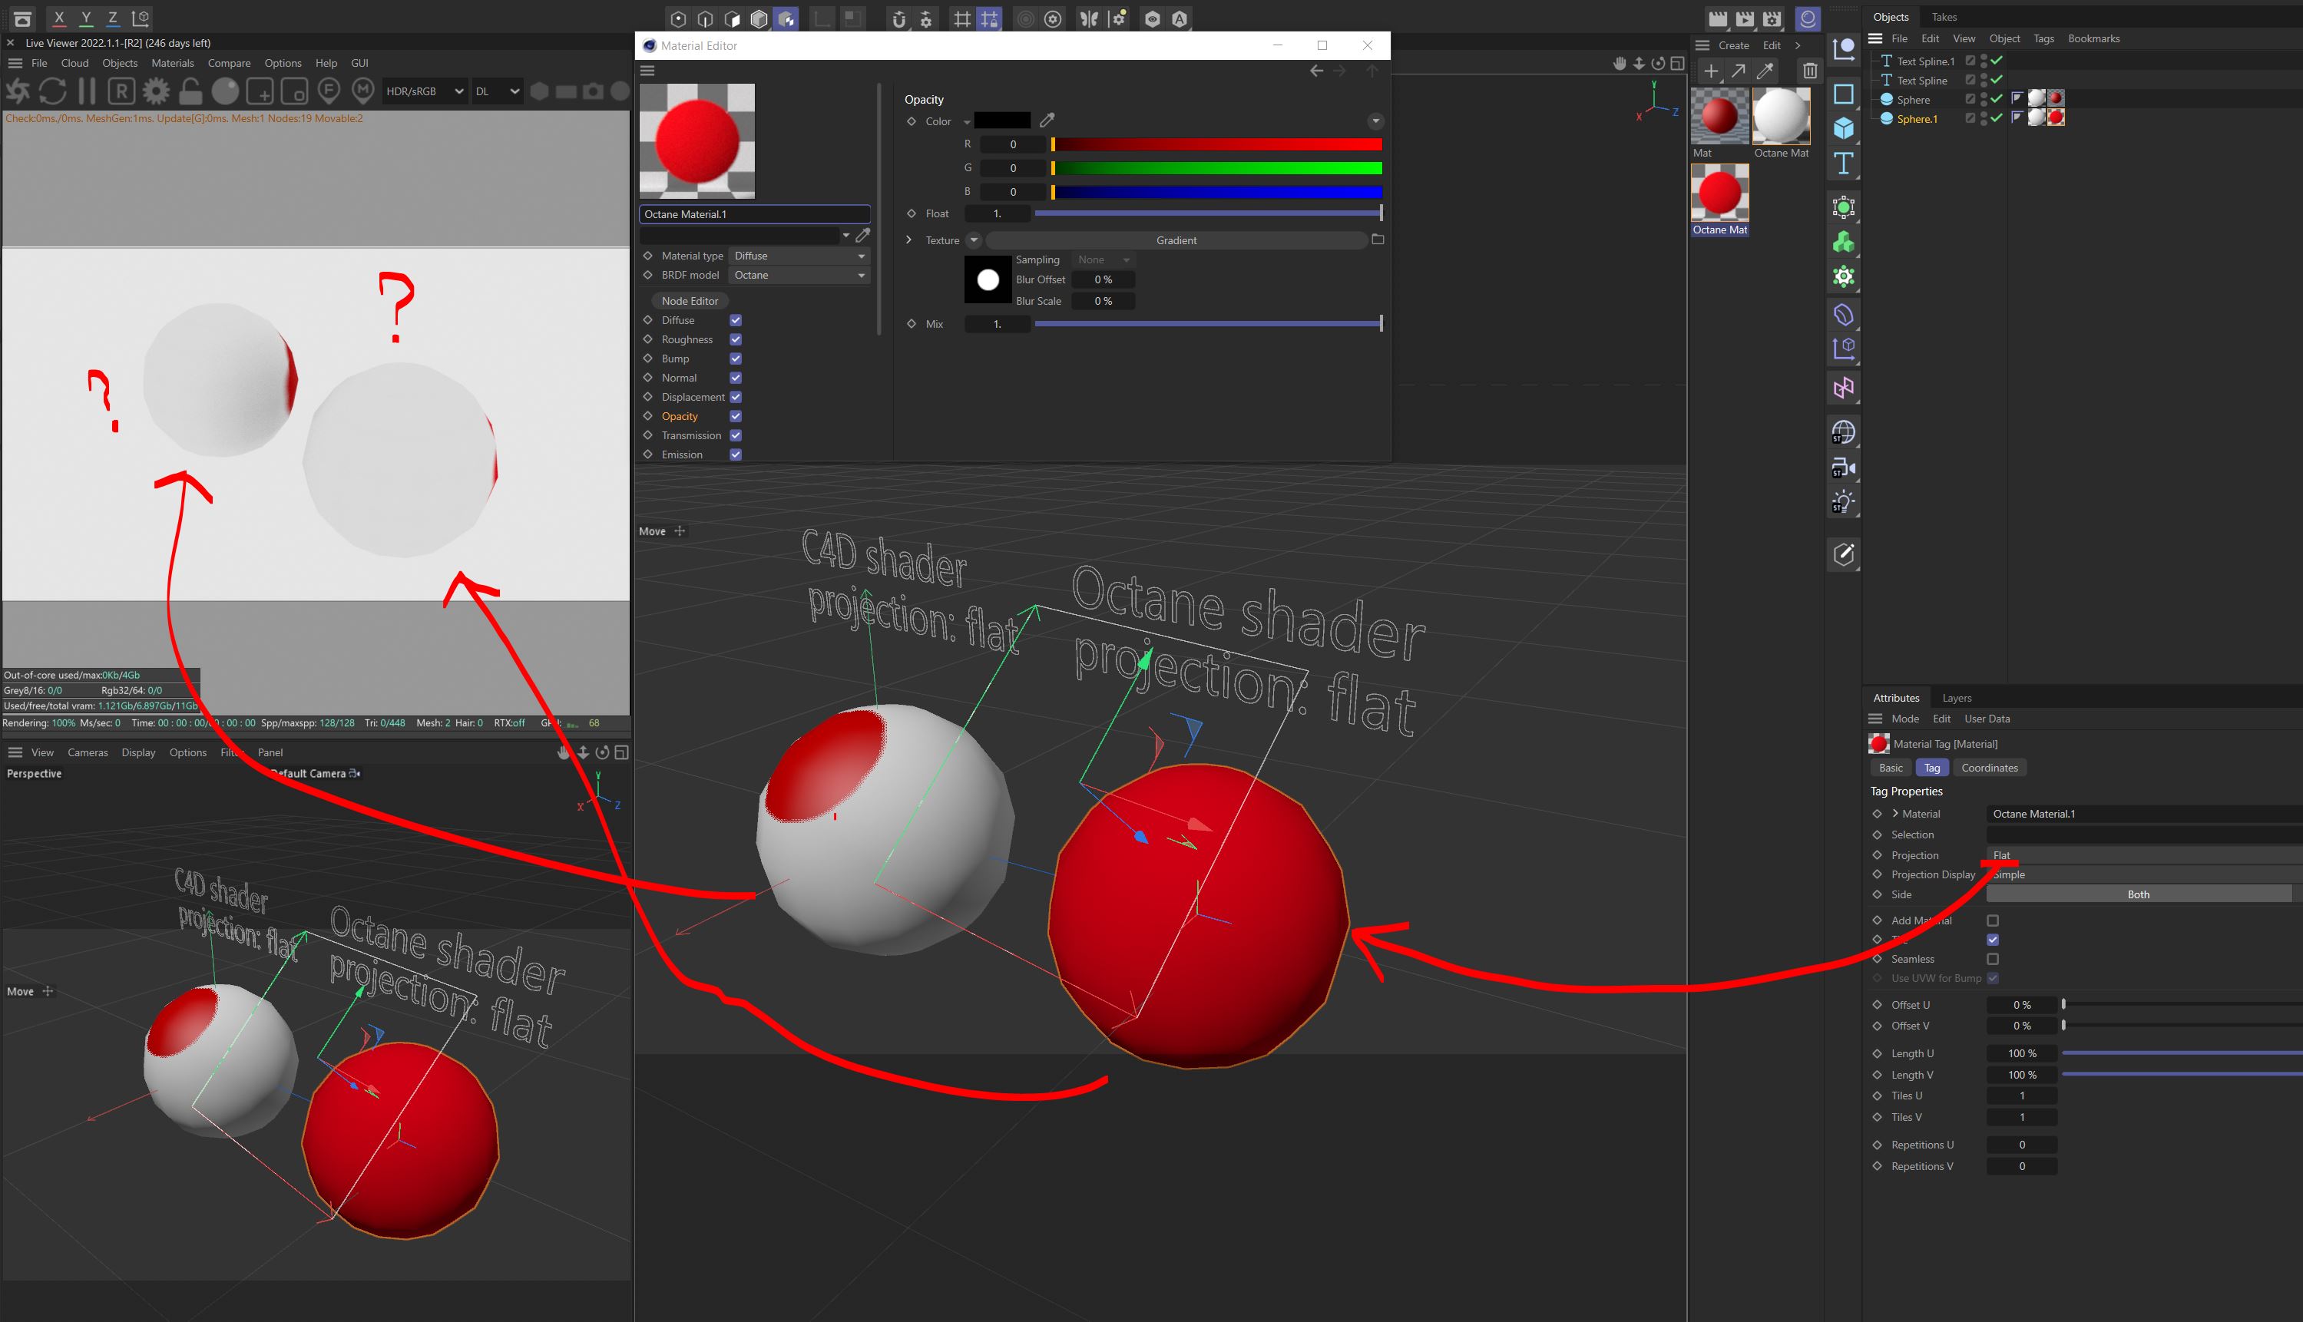
Task: Select the Cube primitive tool icon
Action: tap(1844, 128)
